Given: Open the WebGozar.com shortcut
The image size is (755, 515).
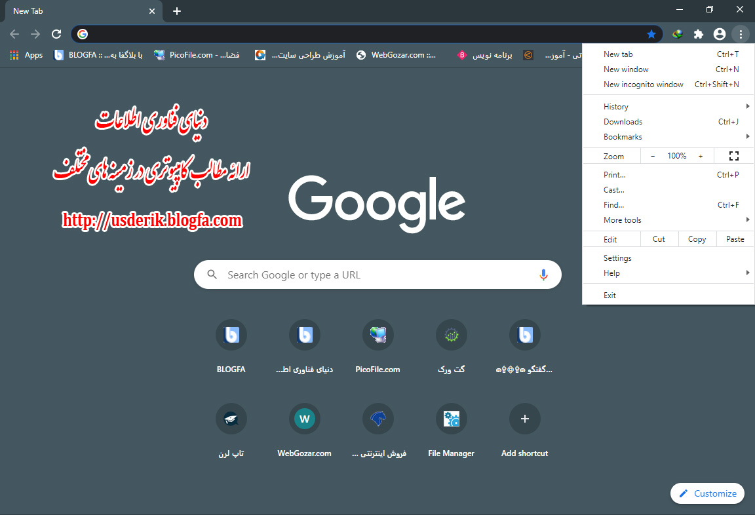Looking at the screenshot, I should [304, 419].
